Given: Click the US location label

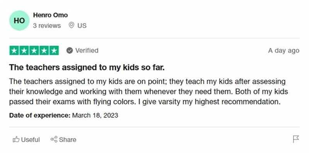Looking at the screenshot, I should click(x=82, y=26).
